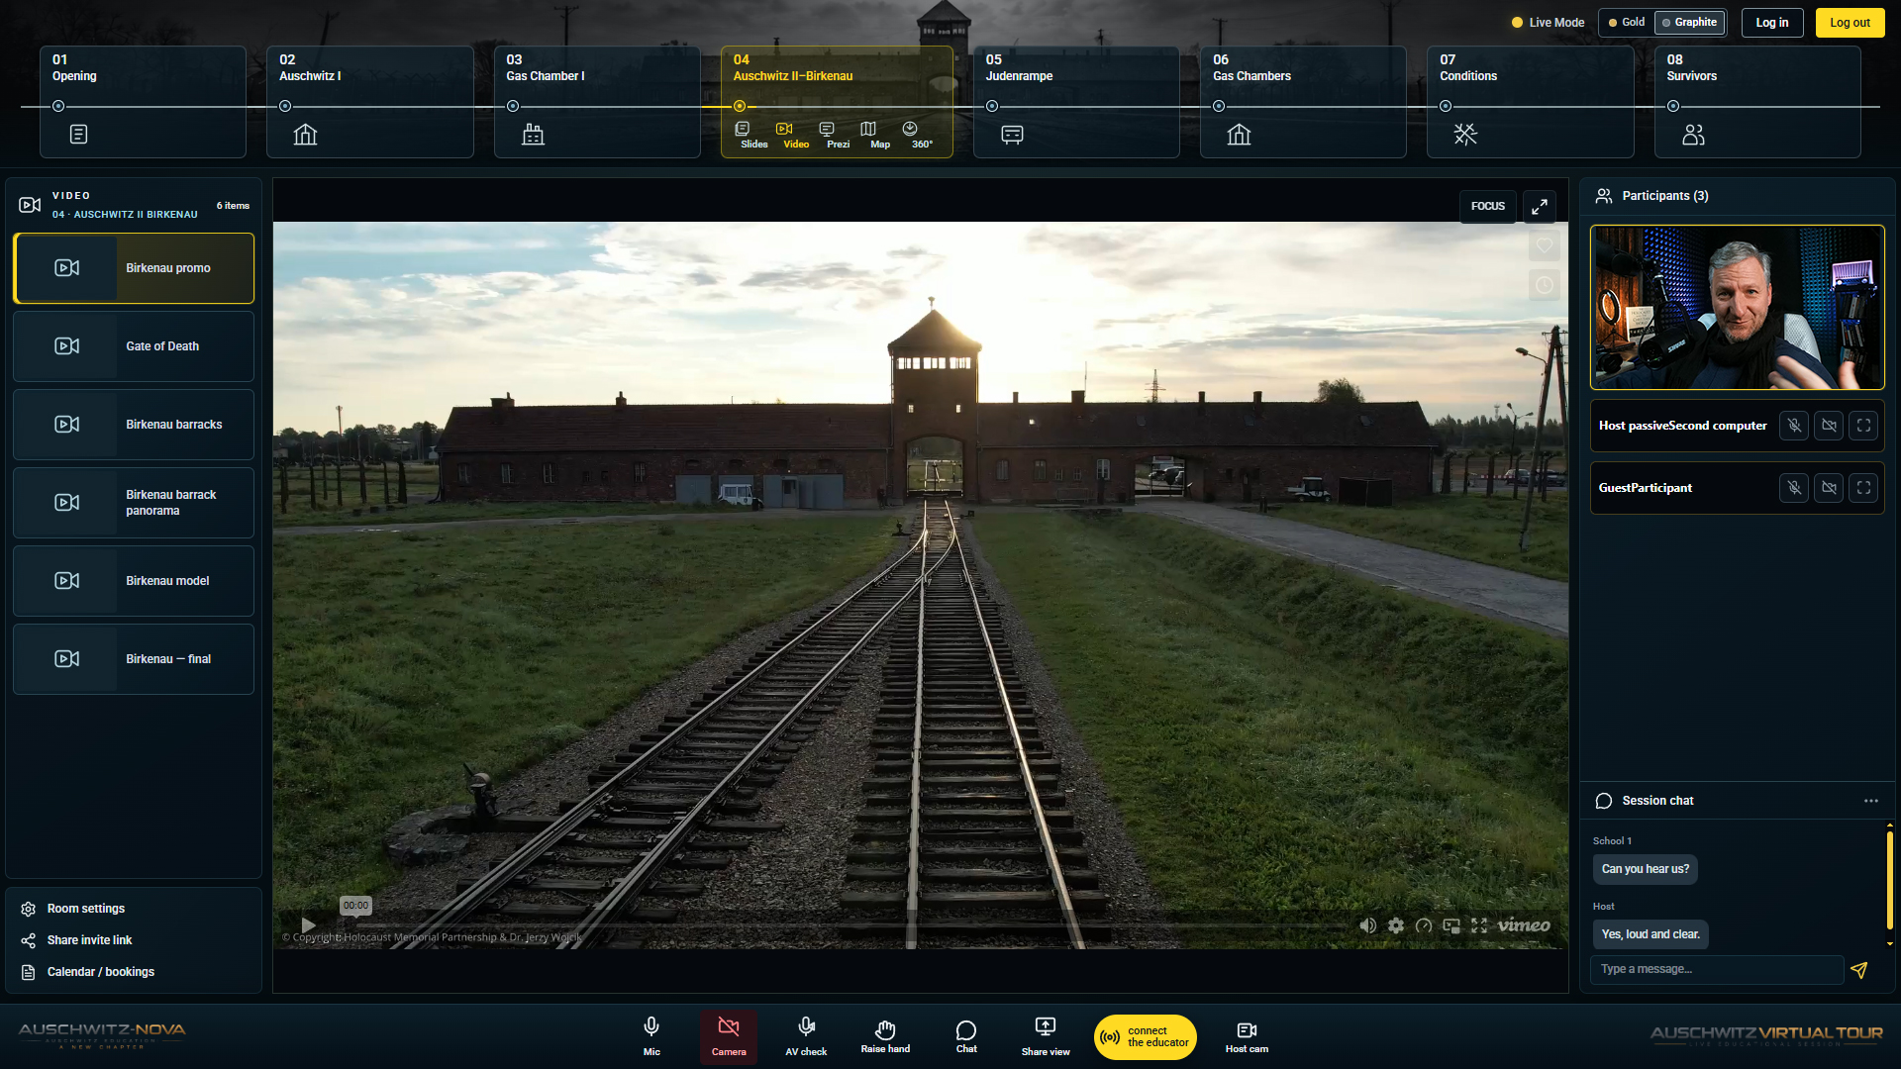This screenshot has height=1069, width=1901.
Task: Play the Vimeo video
Action: pos(308,925)
